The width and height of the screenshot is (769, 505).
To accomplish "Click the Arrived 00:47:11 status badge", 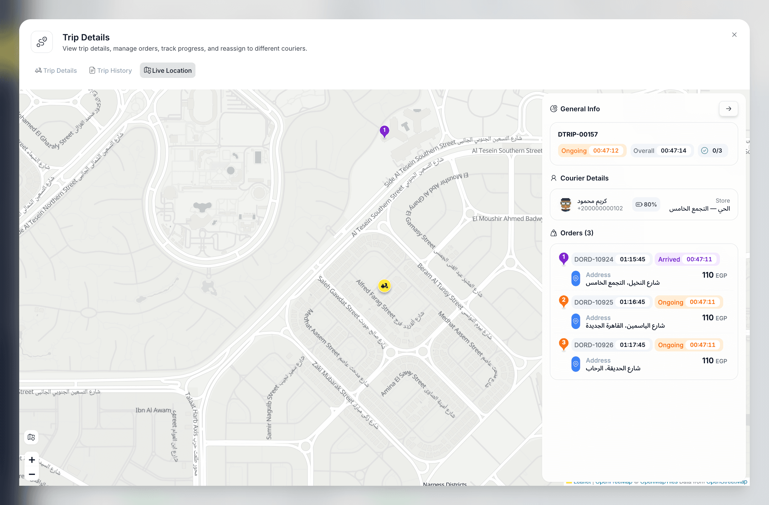I will click(687, 259).
